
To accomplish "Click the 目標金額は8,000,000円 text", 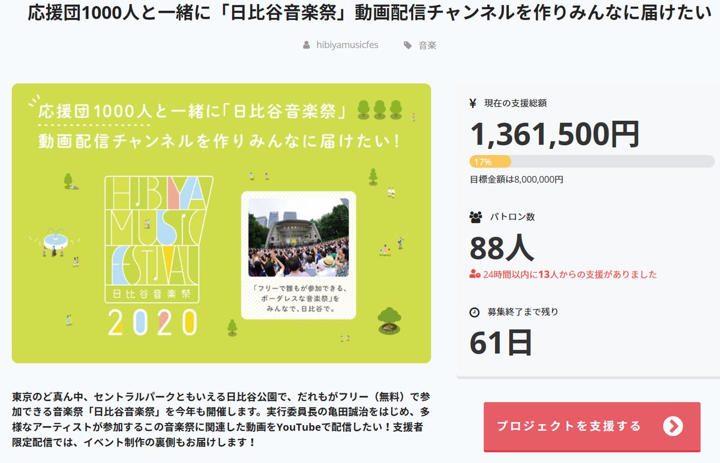I will click(x=516, y=179).
